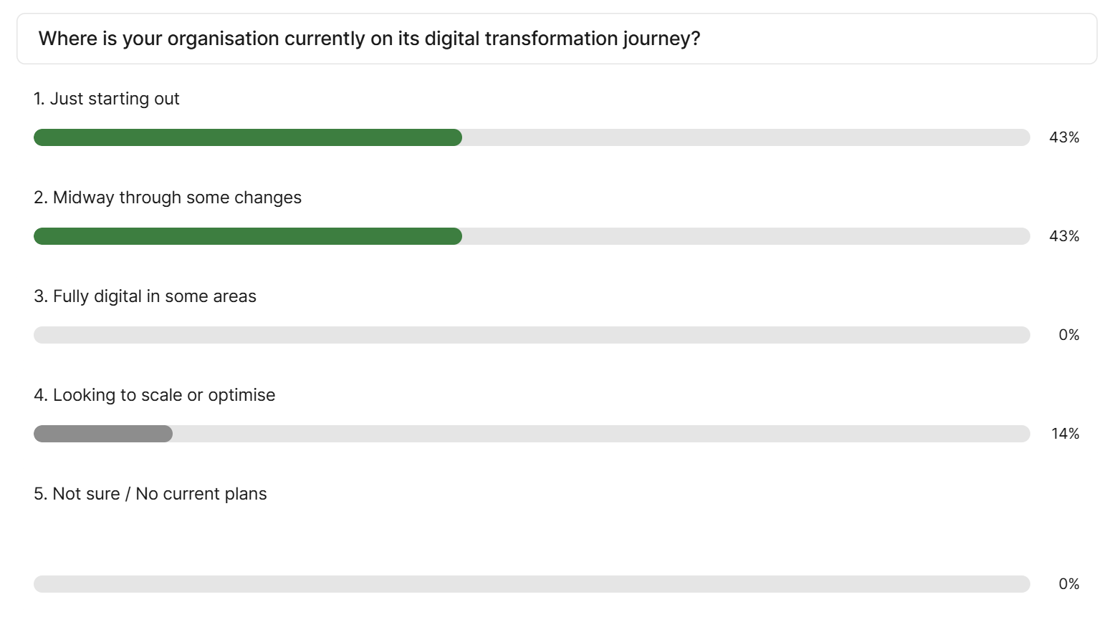Click the 43% value beside Midway through changes
The height and width of the screenshot is (627, 1112).
(x=1064, y=236)
